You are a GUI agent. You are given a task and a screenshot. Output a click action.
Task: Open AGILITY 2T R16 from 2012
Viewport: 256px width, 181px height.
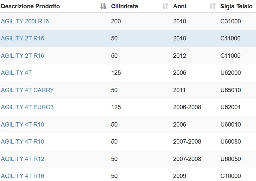pos(22,56)
